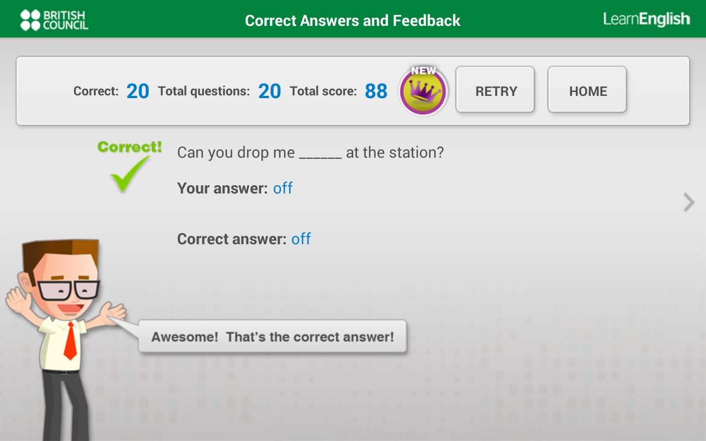The height and width of the screenshot is (441, 706).
Task: Go to next question with right chevron
Action: (x=689, y=202)
